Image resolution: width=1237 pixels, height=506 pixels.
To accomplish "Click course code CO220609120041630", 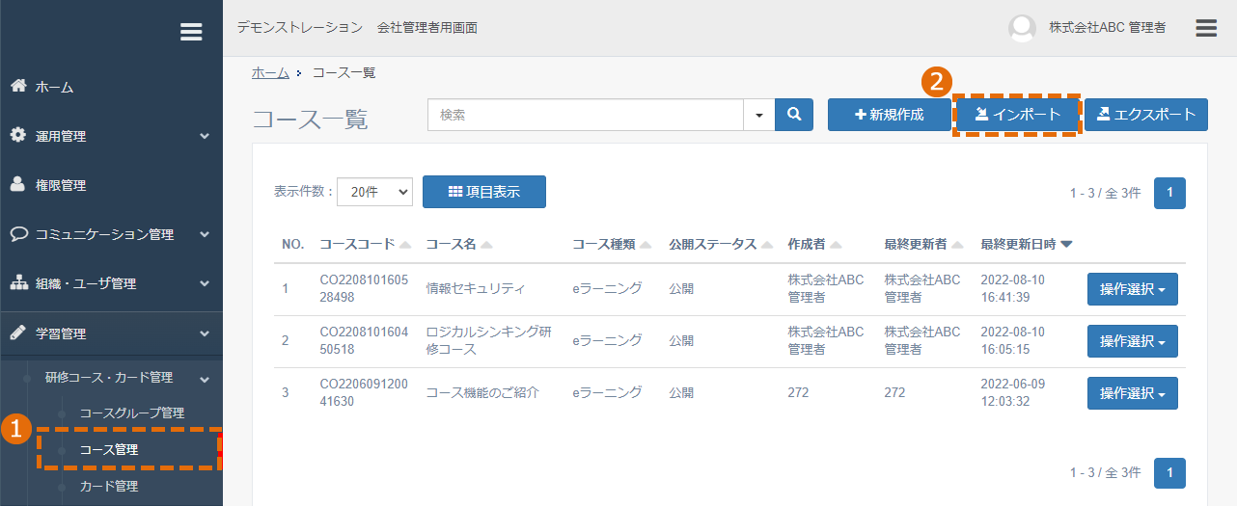I will point(364,393).
